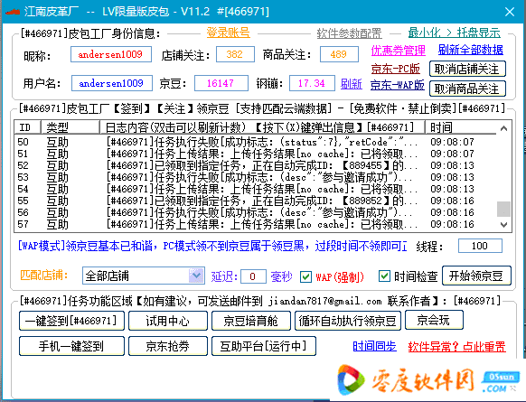The width and height of the screenshot is (526, 402).
Task: Open 京会玩 button
Action: 434,320
